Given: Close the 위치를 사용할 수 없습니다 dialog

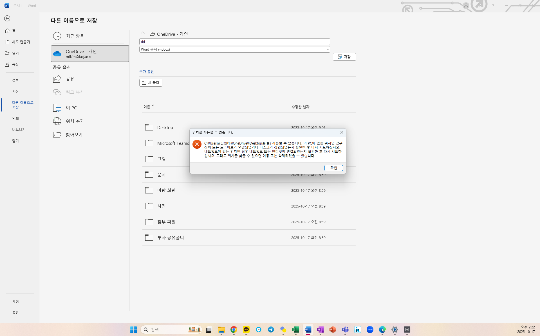Looking at the screenshot, I should click(x=342, y=132).
